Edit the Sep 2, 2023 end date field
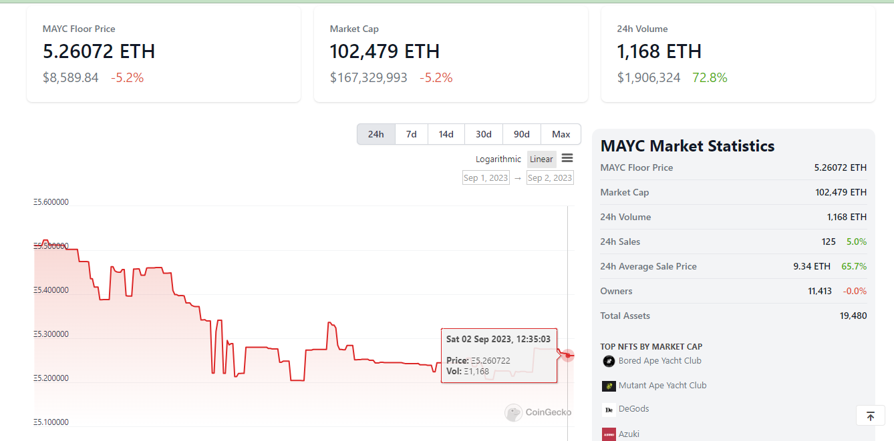 (x=550, y=177)
